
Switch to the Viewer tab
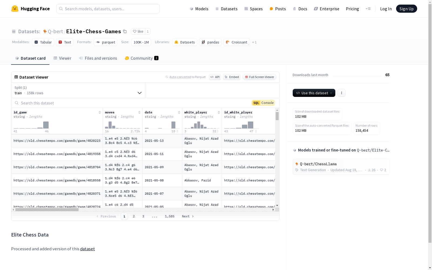pyautogui.click(x=62, y=58)
